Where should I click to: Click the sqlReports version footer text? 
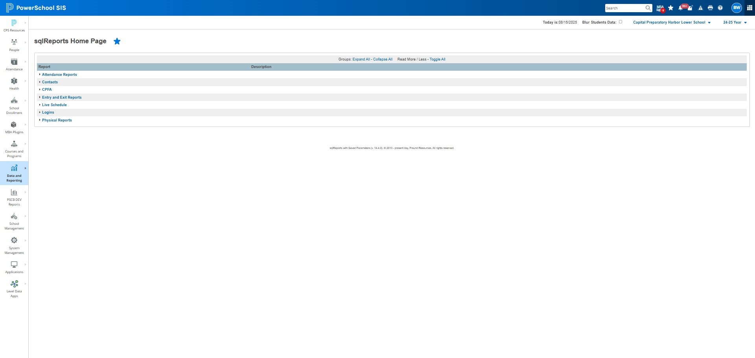[x=392, y=148]
